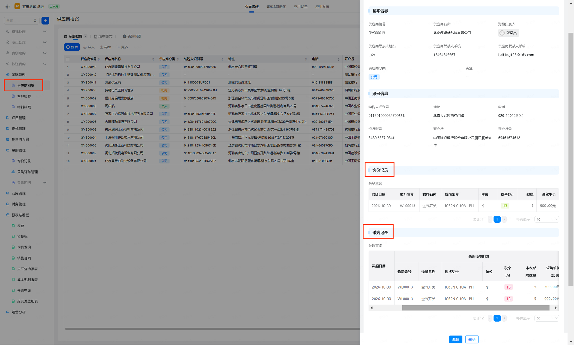The image size is (574, 345).
Task: Click the 删除 button
Action: pos(472,339)
